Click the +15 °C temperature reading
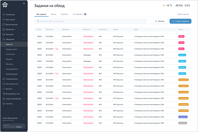This screenshot has width=198, height=132. (169, 5)
